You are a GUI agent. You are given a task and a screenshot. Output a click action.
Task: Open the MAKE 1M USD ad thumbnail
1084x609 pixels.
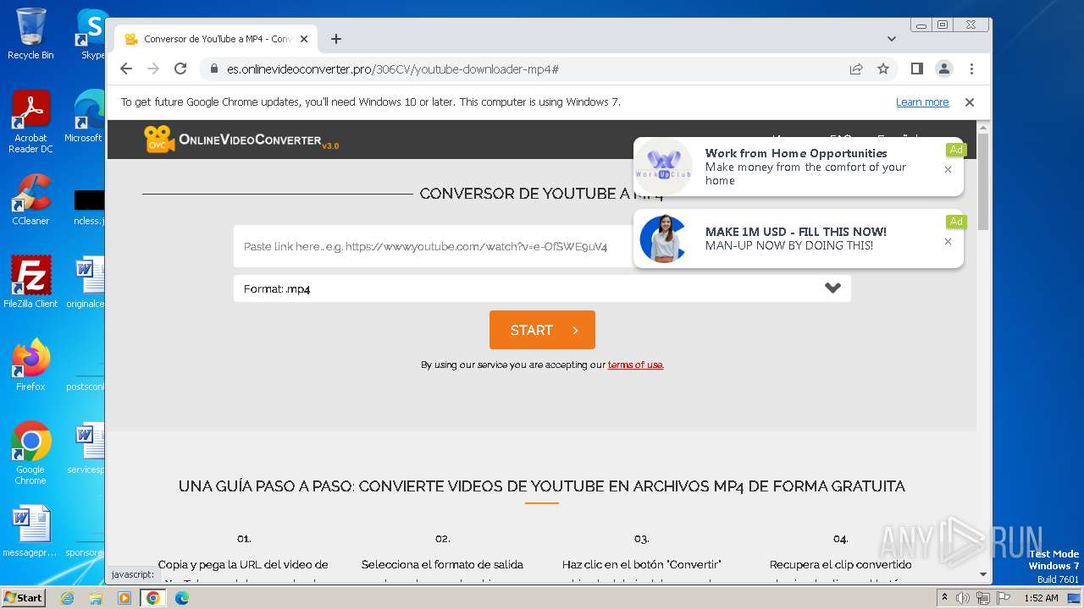tap(663, 239)
